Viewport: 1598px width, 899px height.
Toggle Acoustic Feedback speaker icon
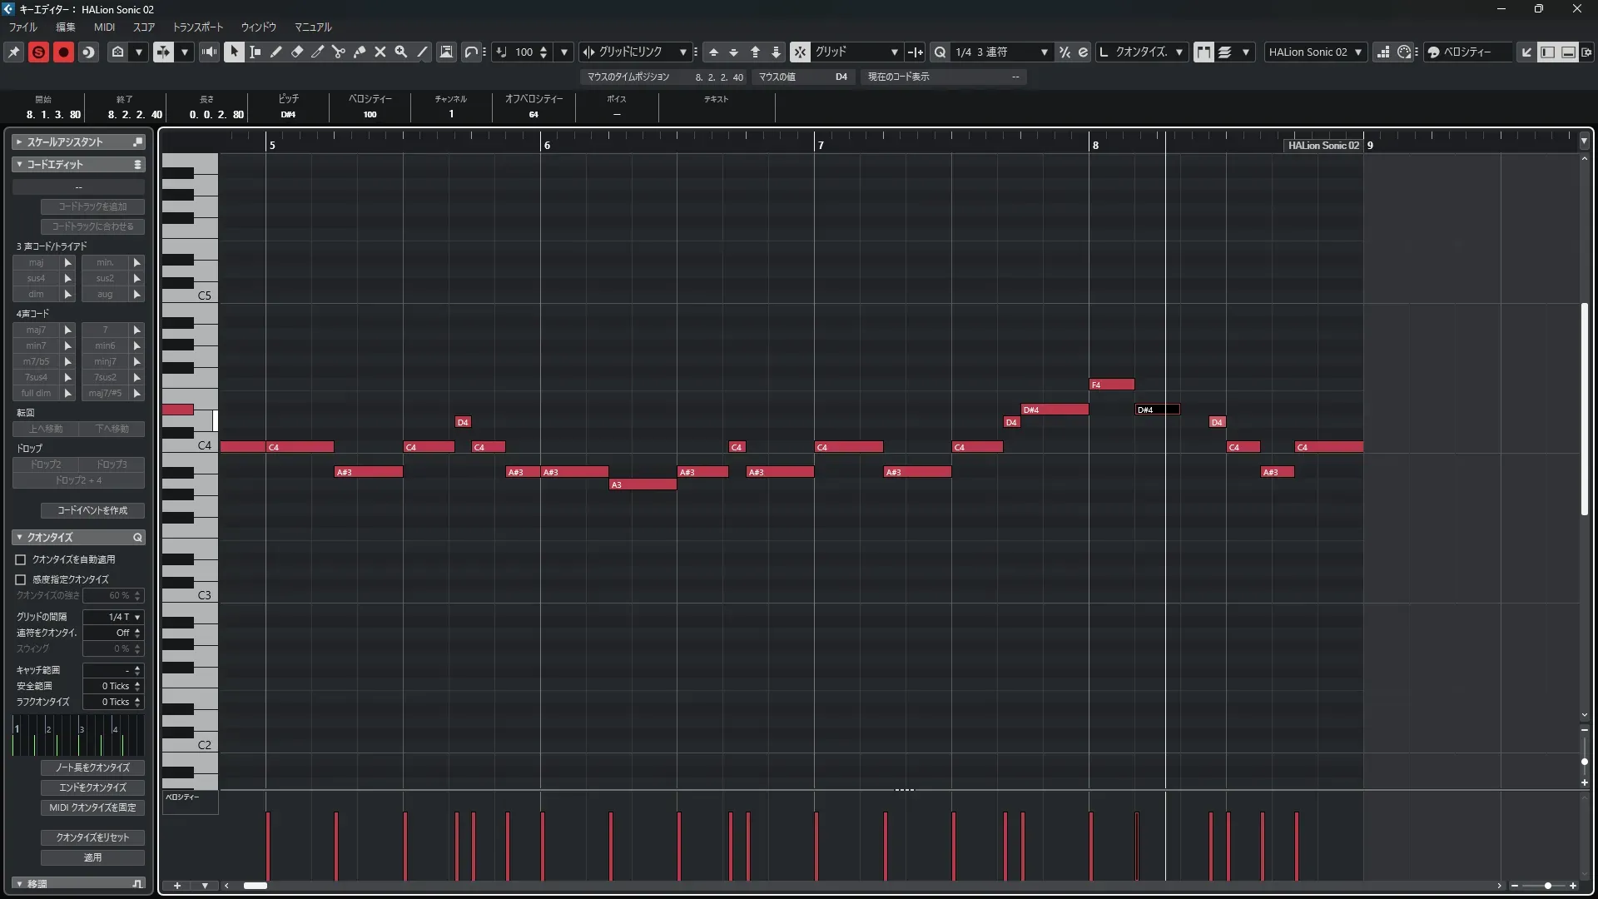pyautogui.click(x=209, y=52)
